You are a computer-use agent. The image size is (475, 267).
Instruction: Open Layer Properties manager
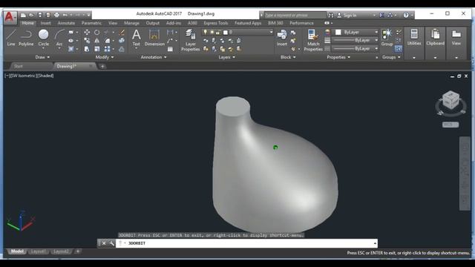(x=190, y=40)
